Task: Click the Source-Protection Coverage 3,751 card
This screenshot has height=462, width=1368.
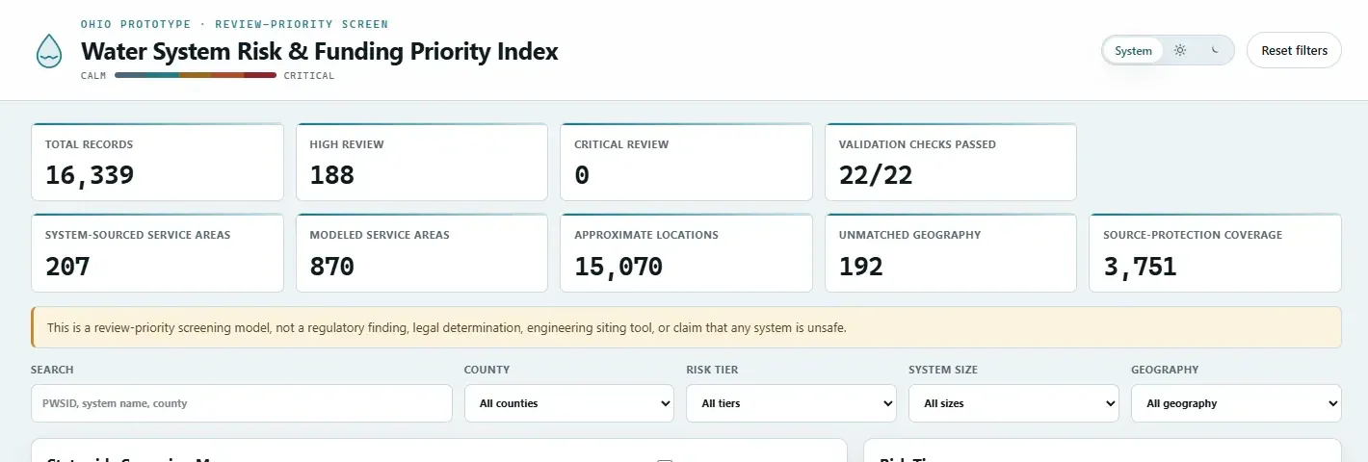Action: coord(1215,252)
